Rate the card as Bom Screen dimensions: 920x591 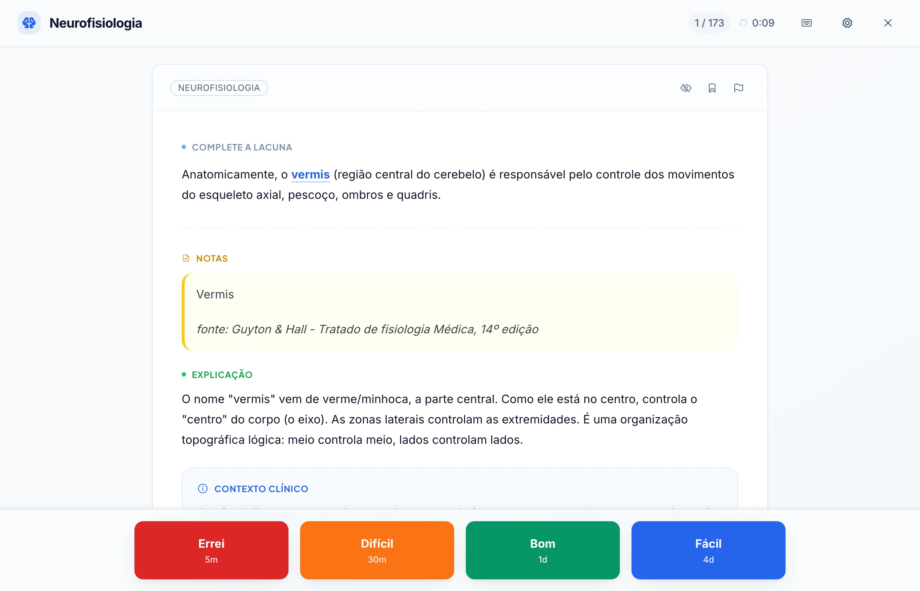[x=542, y=550]
